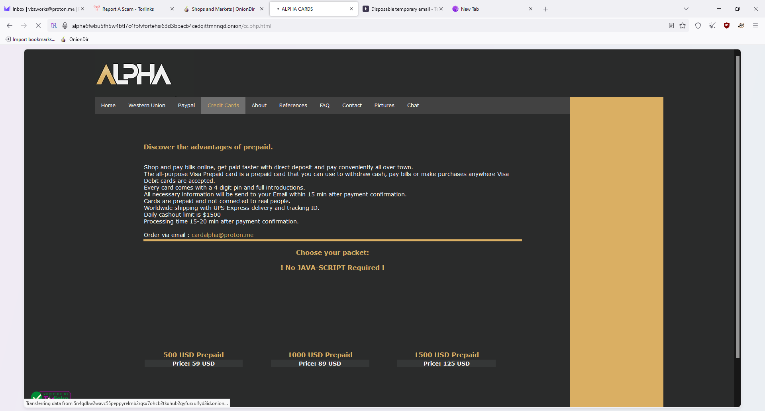
Task: Click the Price: 125 USD label
Action: point(446,364)
